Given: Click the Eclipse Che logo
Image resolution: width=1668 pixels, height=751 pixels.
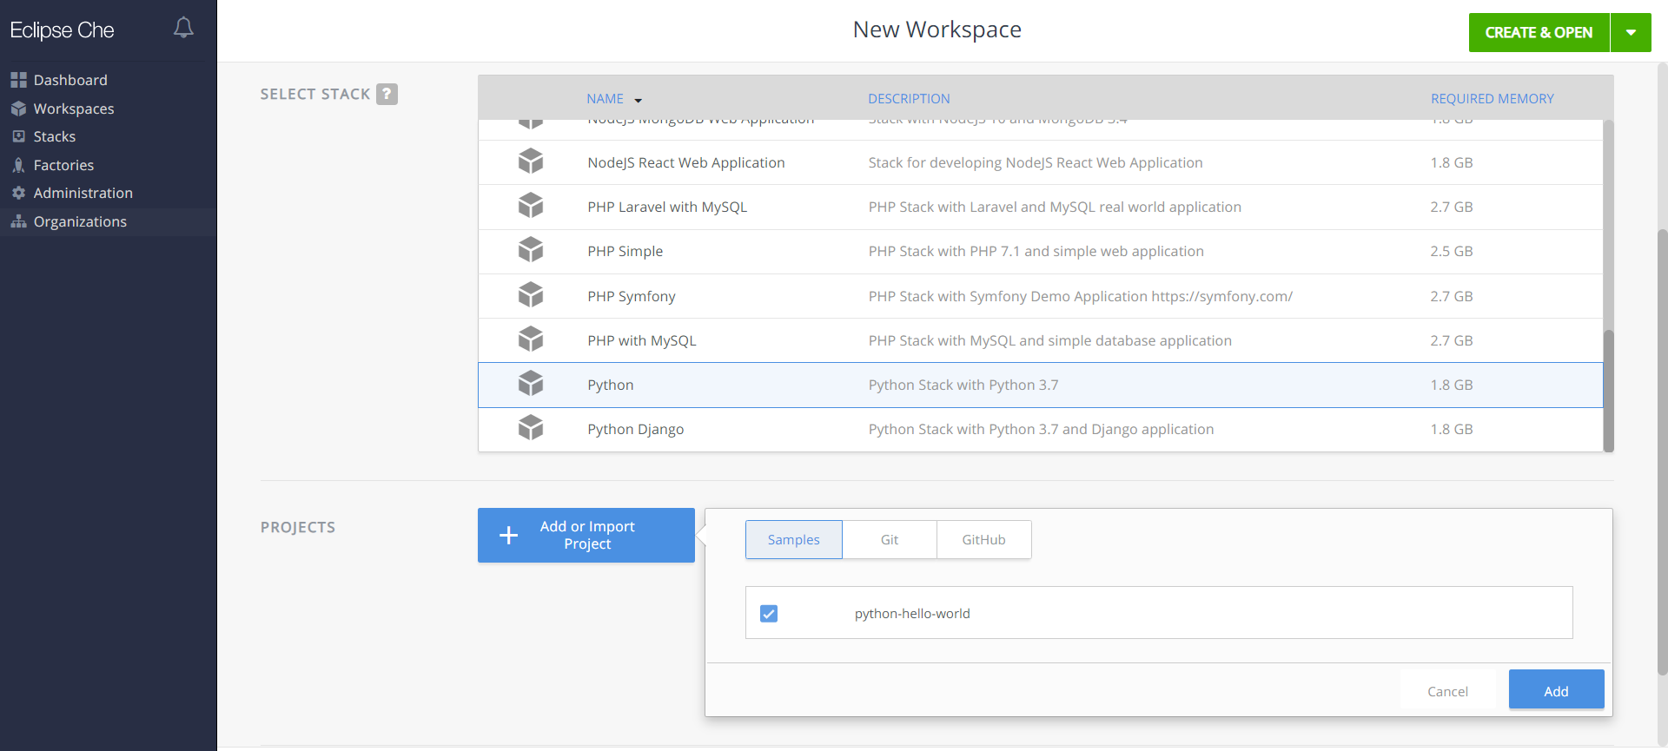Looking at the screenshot, I should pos(63,30).
